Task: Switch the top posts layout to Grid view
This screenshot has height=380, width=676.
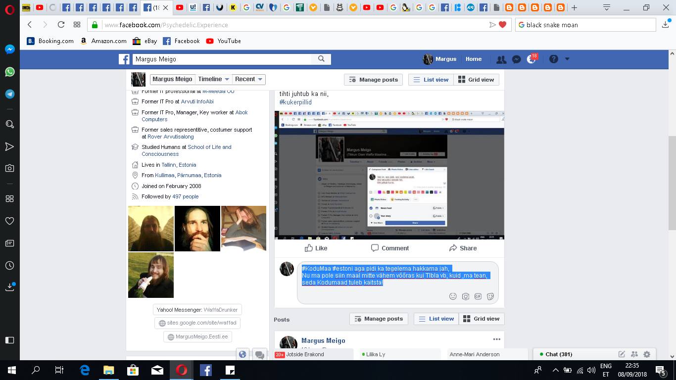Action: pyautogui.click(x=476, y=80)
